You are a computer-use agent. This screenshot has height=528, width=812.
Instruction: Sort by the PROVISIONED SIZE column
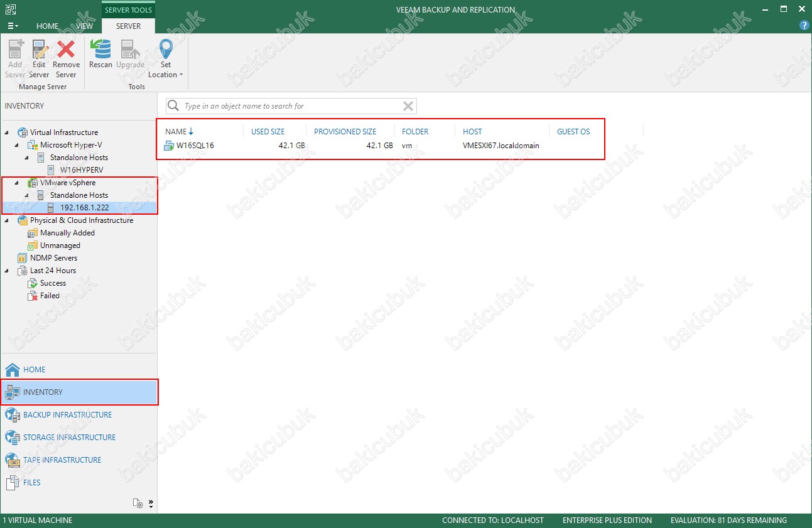(345, 131)
